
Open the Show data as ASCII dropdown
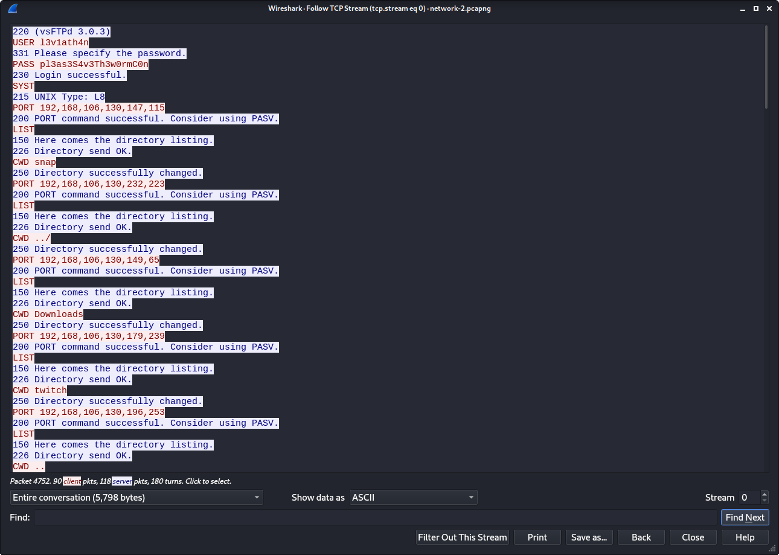pos(414,498)
